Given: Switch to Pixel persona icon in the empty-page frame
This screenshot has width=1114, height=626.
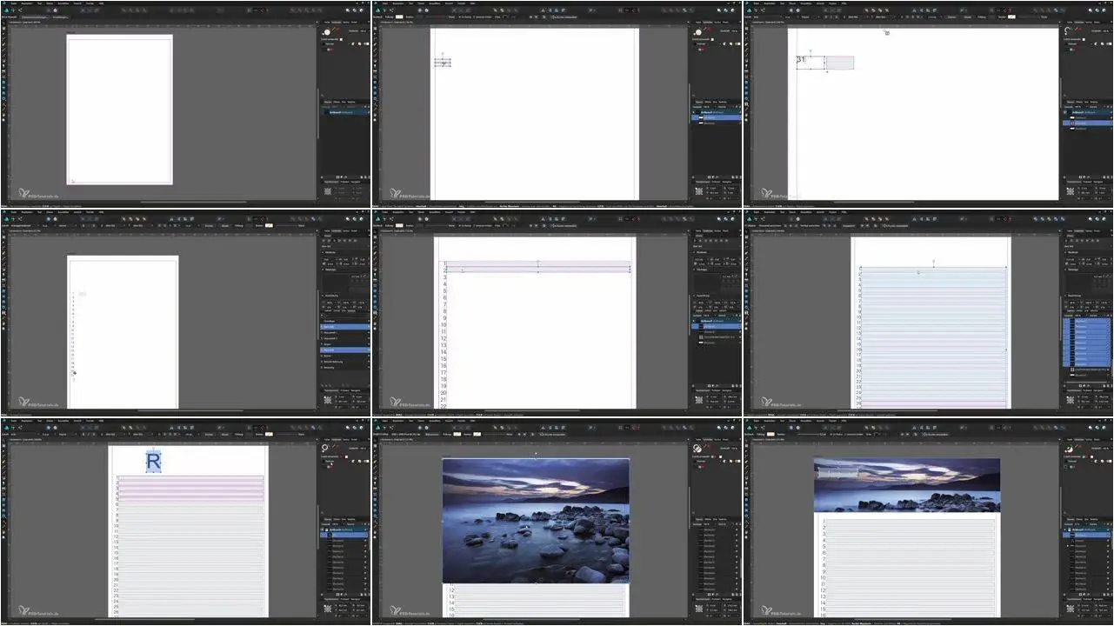Looking at the screenshot, I should [14, 10].
